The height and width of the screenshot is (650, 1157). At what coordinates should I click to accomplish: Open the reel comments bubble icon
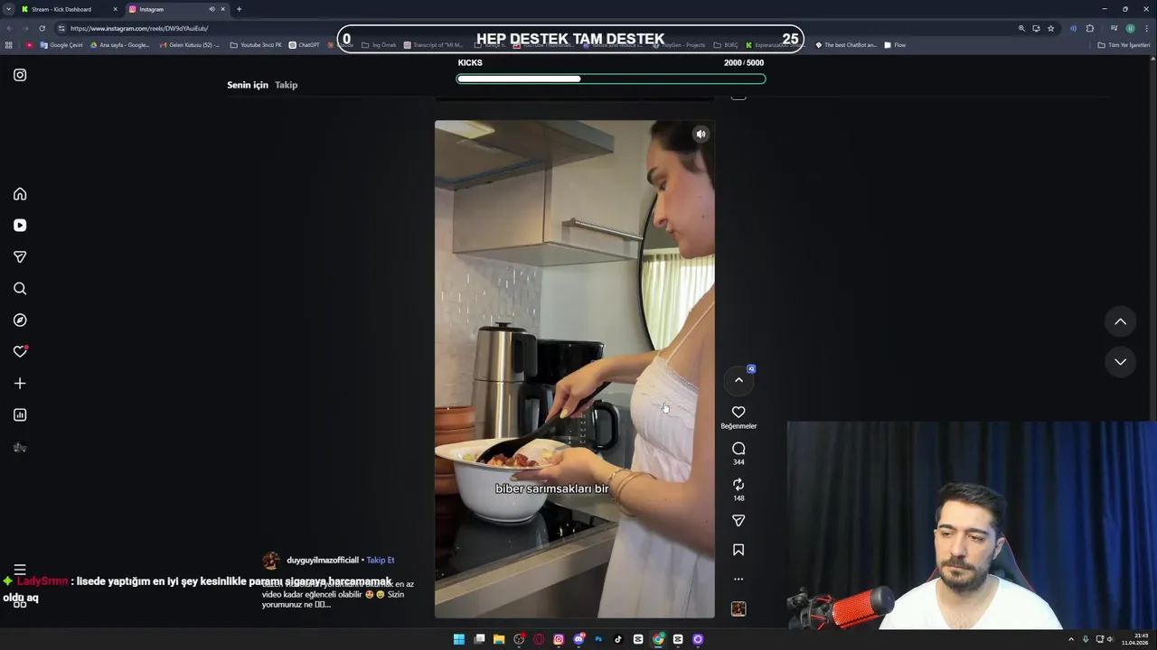pos(738,449)
